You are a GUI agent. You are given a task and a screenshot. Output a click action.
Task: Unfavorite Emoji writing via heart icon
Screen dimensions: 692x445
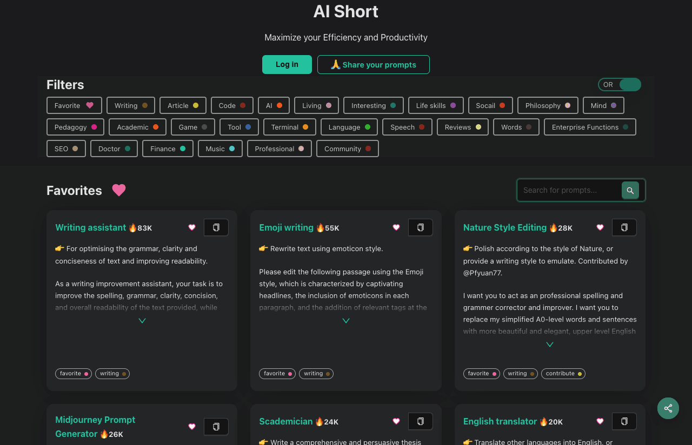pos(396,227)
